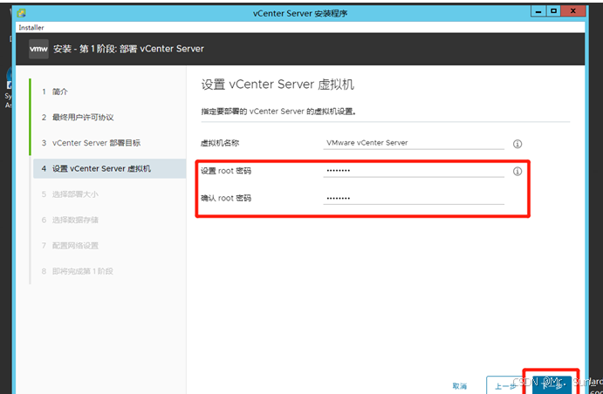Click the 虚拟机名称 label

tap(220, 143)
